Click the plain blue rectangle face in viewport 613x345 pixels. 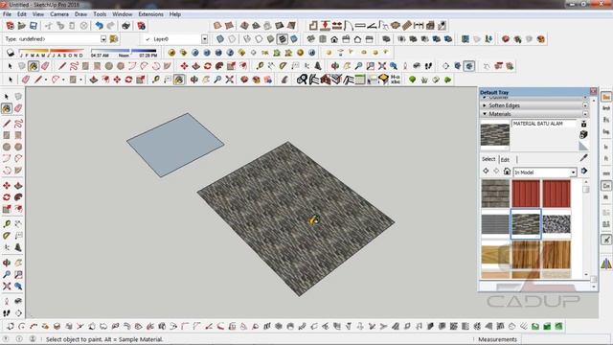[x=175, y=145]
